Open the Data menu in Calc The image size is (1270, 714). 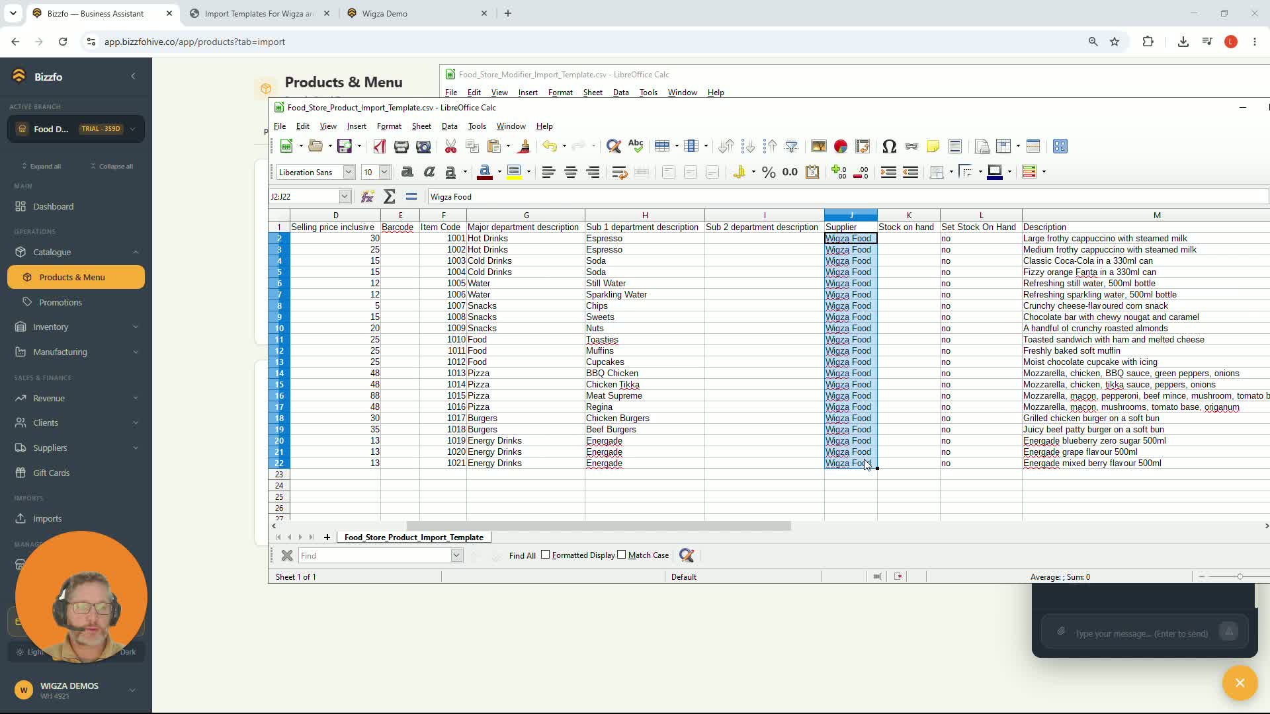pos(449,126)
